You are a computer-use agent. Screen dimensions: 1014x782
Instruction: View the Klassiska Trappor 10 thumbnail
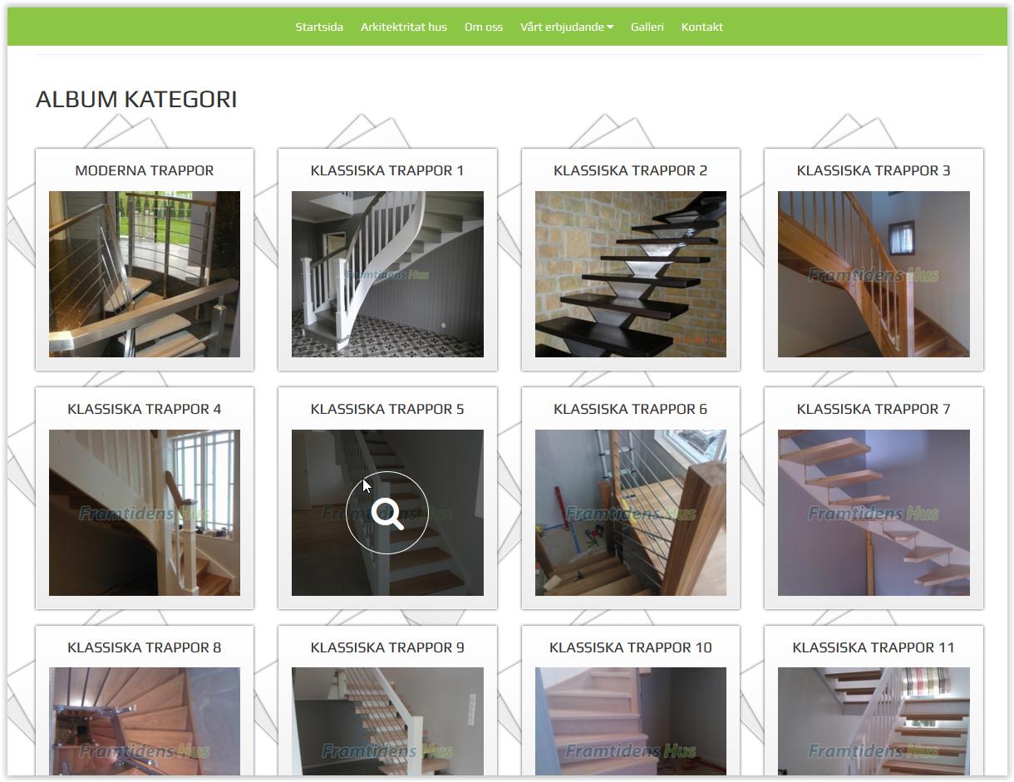coord(631,721)
